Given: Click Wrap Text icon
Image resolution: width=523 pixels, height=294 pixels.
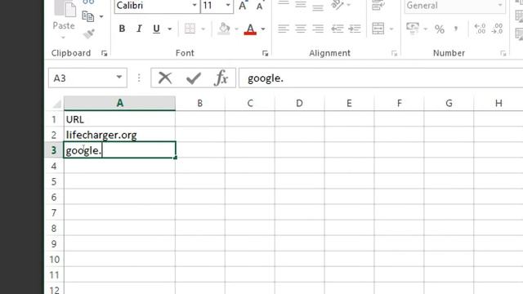Looking at the screenshot, I should [x=378, y=5].
